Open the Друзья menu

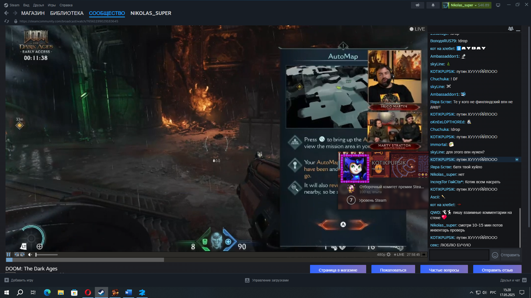coord(38,5)
